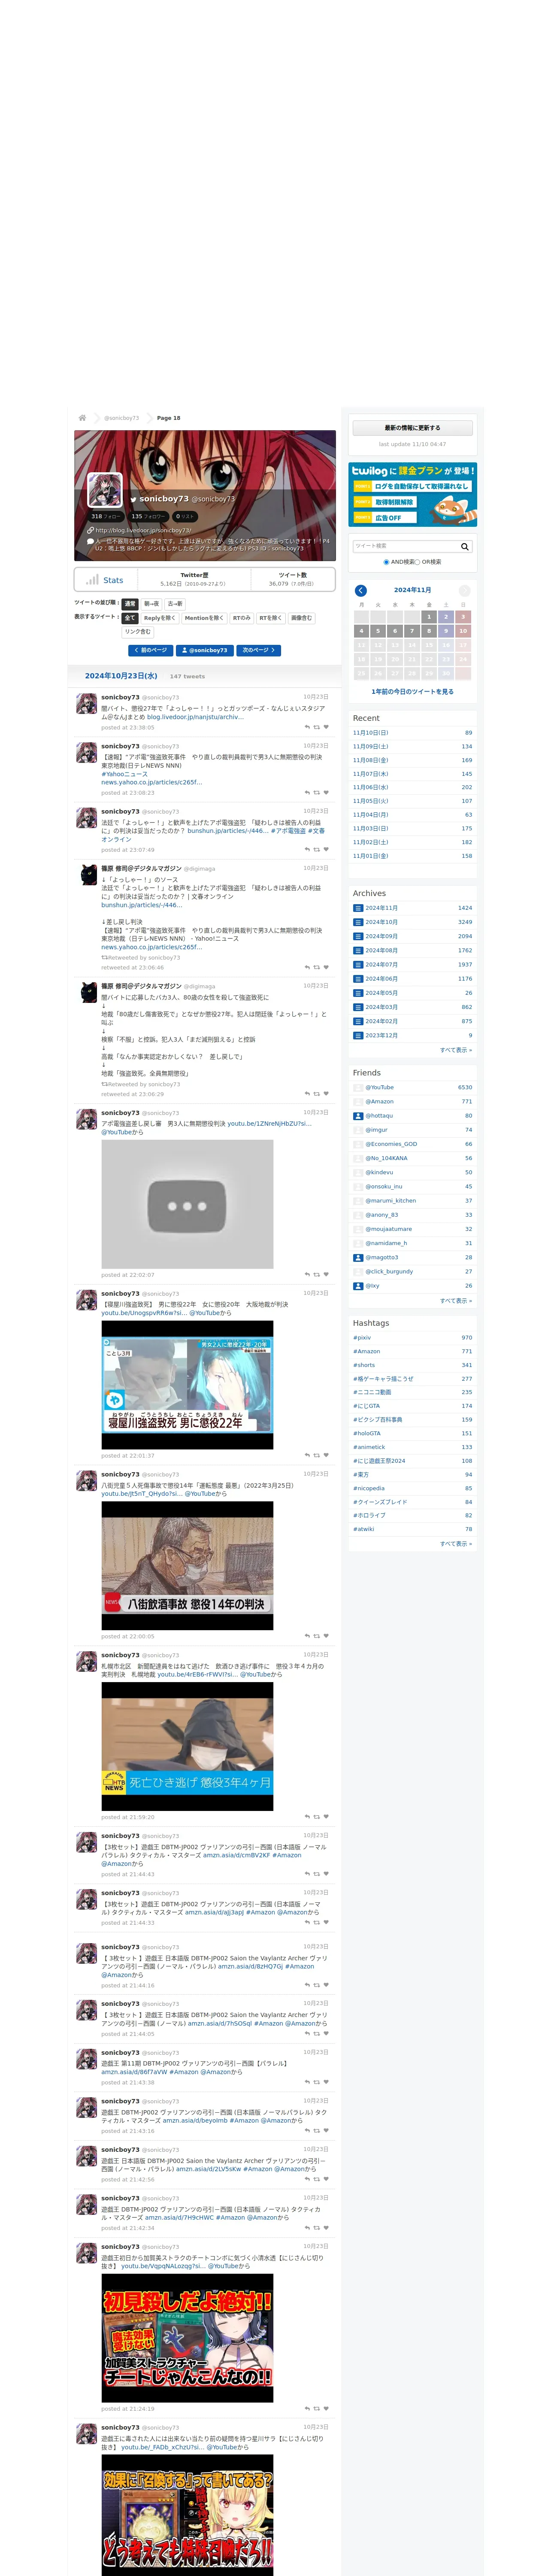Toggle the 全て tweet filter
This screenshot has height=2576, width=551.
tap(130, 618)
